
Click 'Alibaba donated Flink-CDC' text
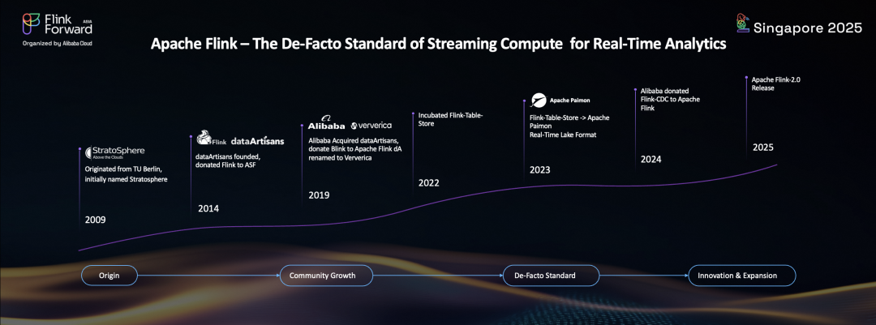pyautogui.click(x=670, y=100)
